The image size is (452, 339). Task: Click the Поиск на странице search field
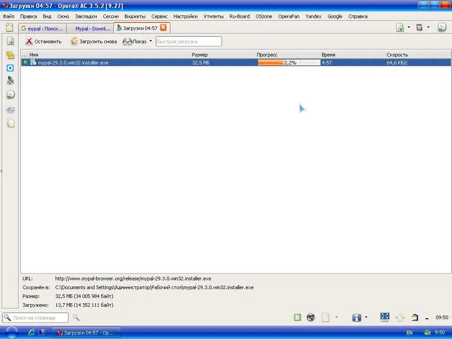click(x=35, y=318)
